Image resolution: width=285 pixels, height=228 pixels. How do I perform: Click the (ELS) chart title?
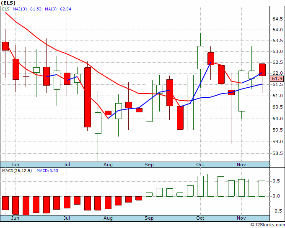click(x=8, y=3)
